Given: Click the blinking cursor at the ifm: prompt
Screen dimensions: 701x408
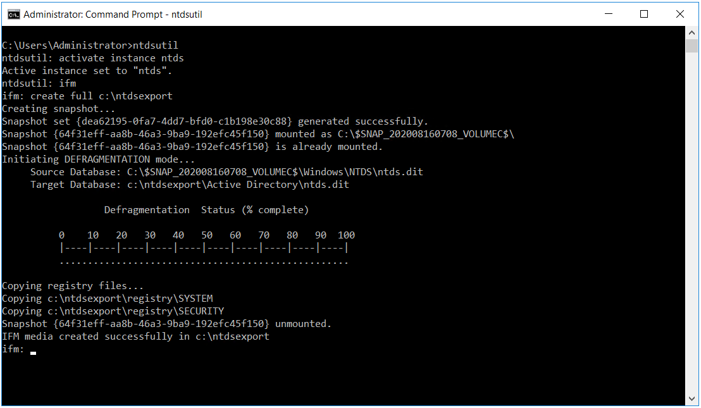Looking at the screenshot, I should (x=33, y=353).
